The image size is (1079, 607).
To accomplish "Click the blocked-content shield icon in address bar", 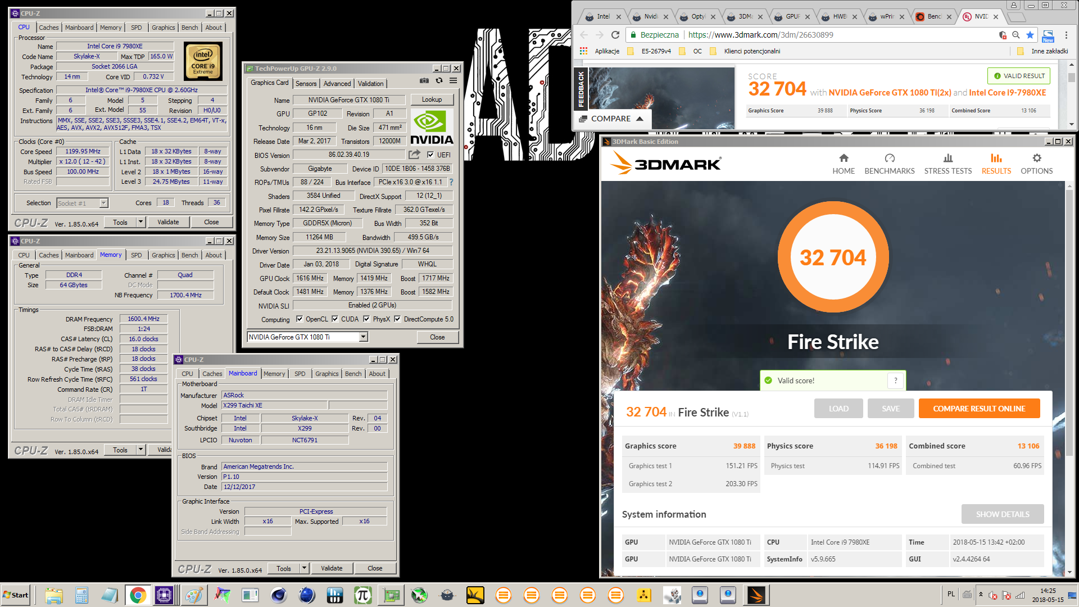I will [1003, 35].
